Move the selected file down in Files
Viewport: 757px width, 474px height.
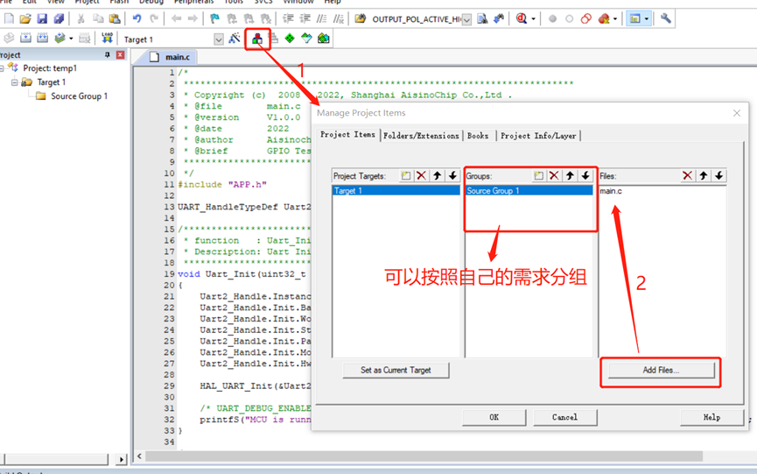pos(718,176)
